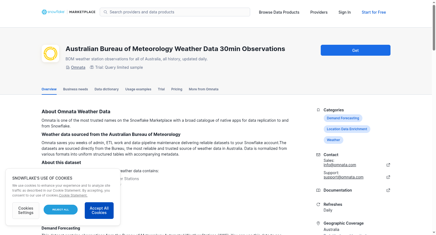Viewport: 436px width, 235px height.
Task: Open the Trial tab
Action: [161, 89]
